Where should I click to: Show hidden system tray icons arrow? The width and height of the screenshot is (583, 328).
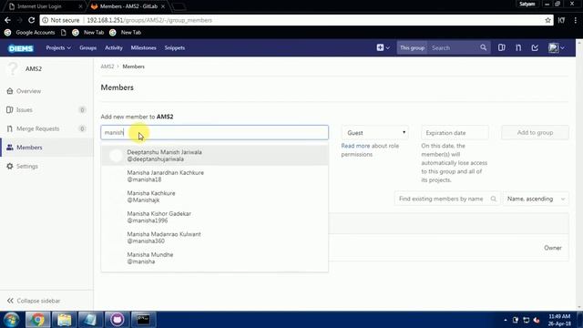[x=505, y=320]
